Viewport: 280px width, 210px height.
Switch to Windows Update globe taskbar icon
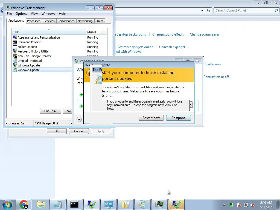(x=142, y=205)
